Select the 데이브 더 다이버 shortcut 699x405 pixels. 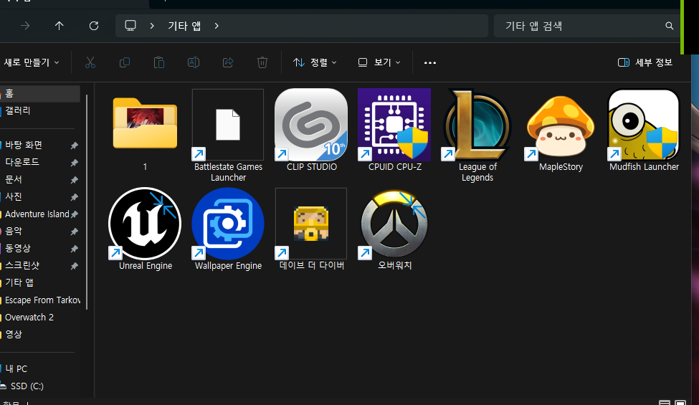311,224
